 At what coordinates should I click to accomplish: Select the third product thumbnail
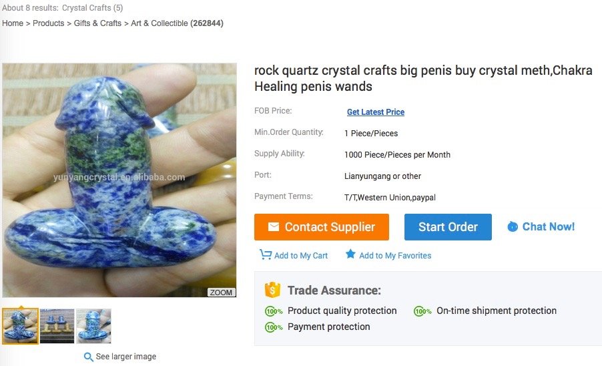click(94, 326)
